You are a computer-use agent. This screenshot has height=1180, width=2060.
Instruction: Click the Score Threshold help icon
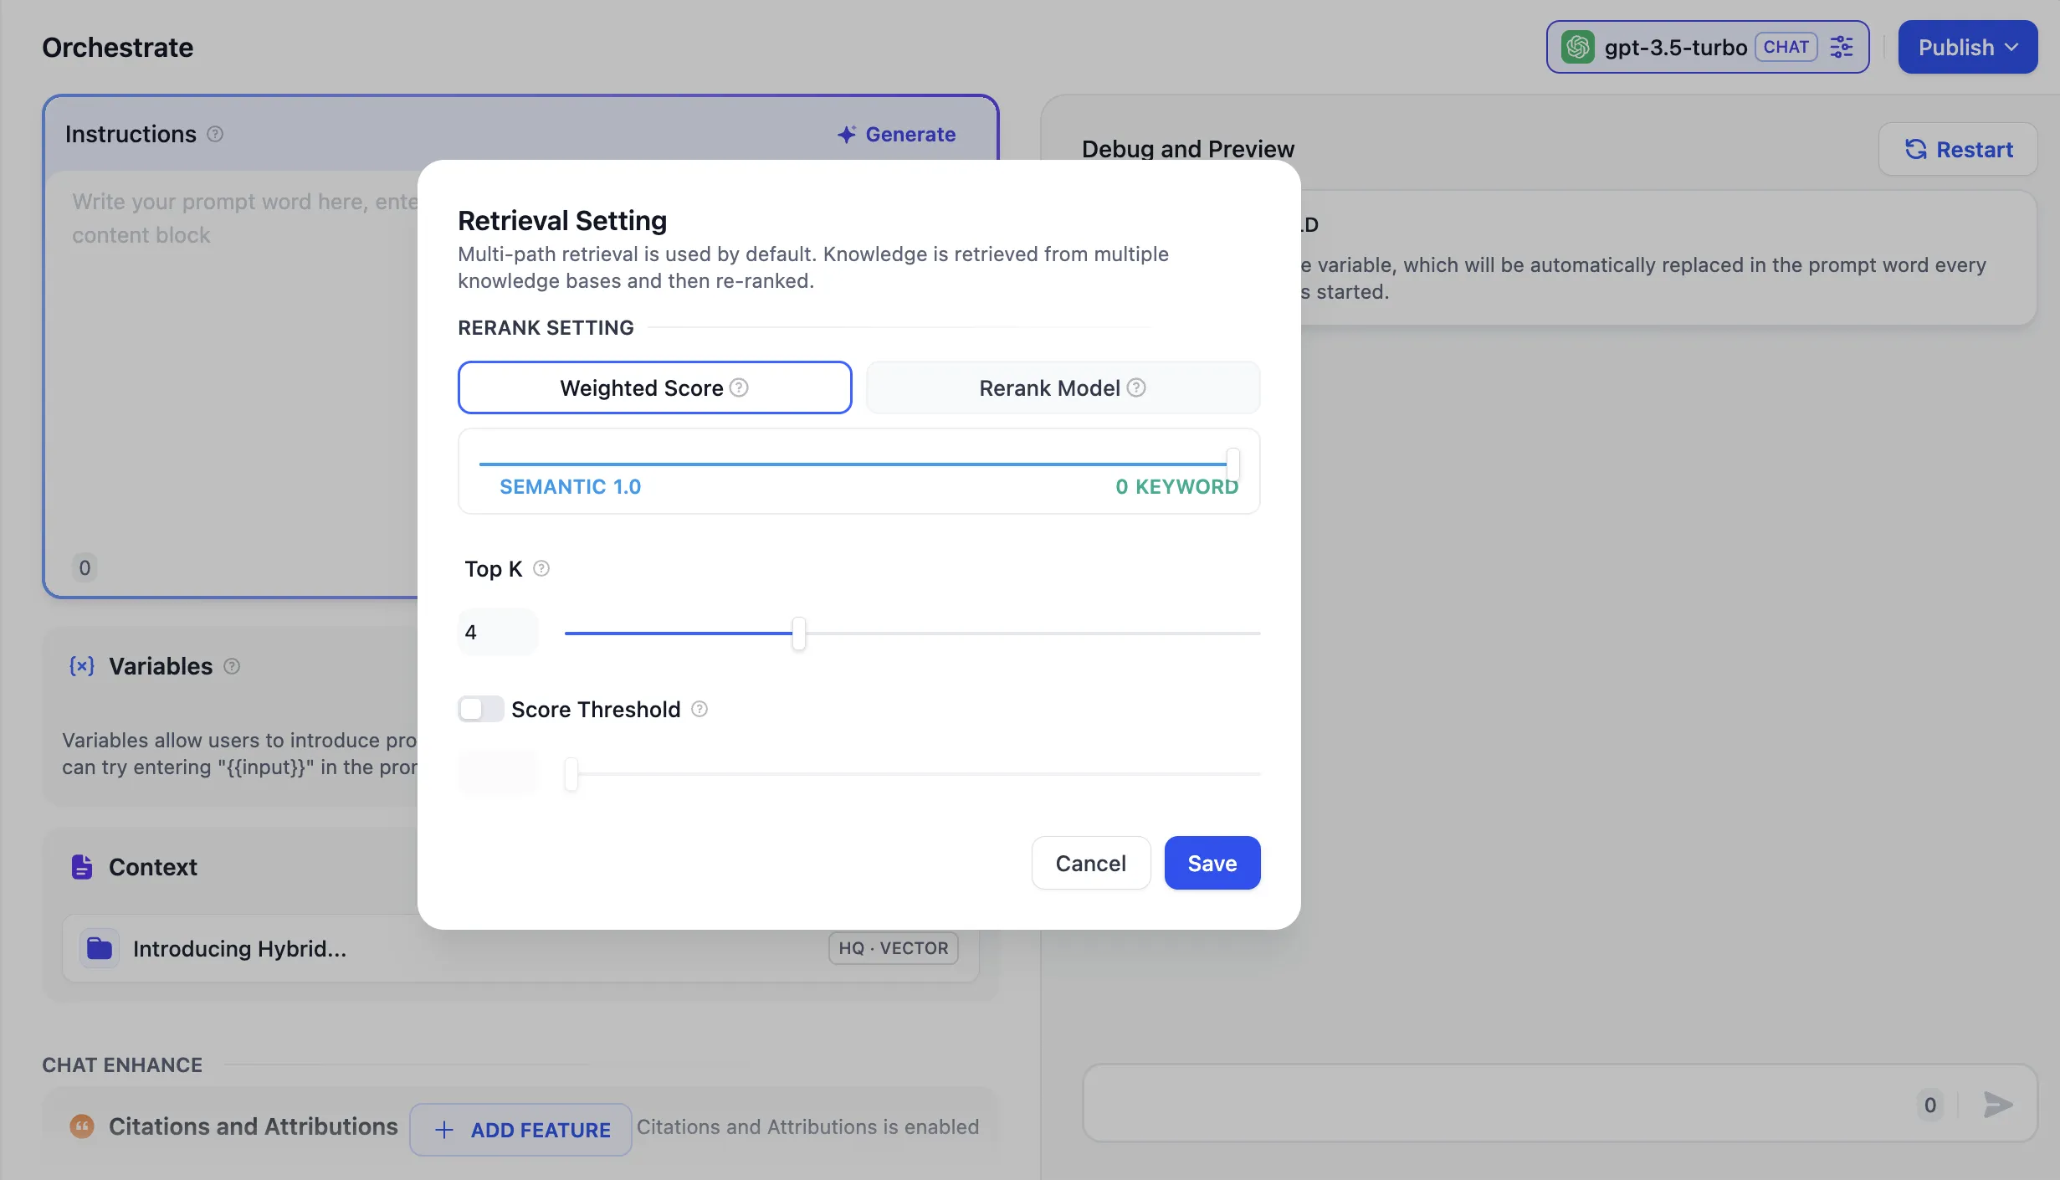(x=699, y=709)
